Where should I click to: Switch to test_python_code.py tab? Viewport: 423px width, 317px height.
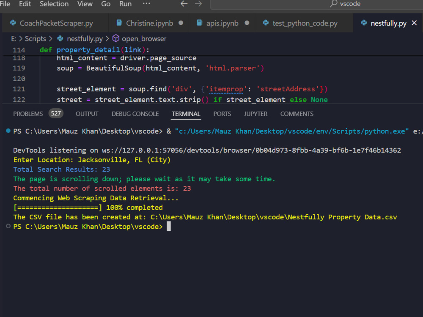click(x=304, y=23)
